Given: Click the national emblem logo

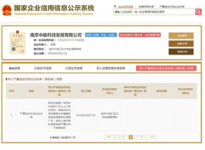Looking at the screenshot, I should pos(7,10).
